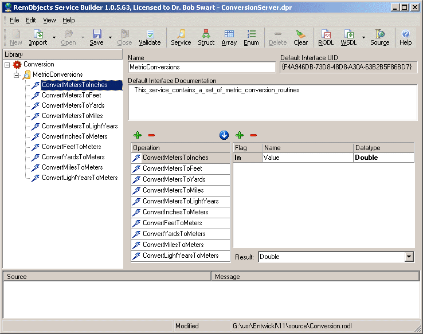Select ConvertMilesToMeters in the library tree
The image size is (423, 334).
pyautogui.click(x=72, y=167)
